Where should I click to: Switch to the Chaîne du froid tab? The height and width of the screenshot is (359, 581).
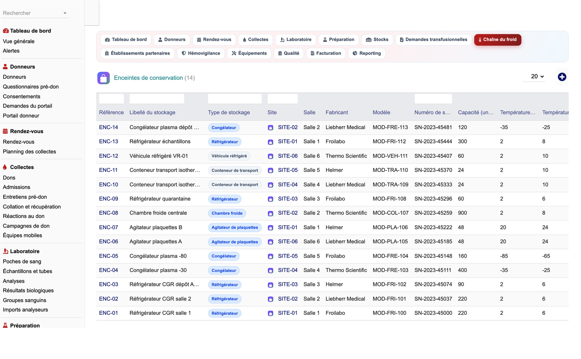(x=497, y=40)
